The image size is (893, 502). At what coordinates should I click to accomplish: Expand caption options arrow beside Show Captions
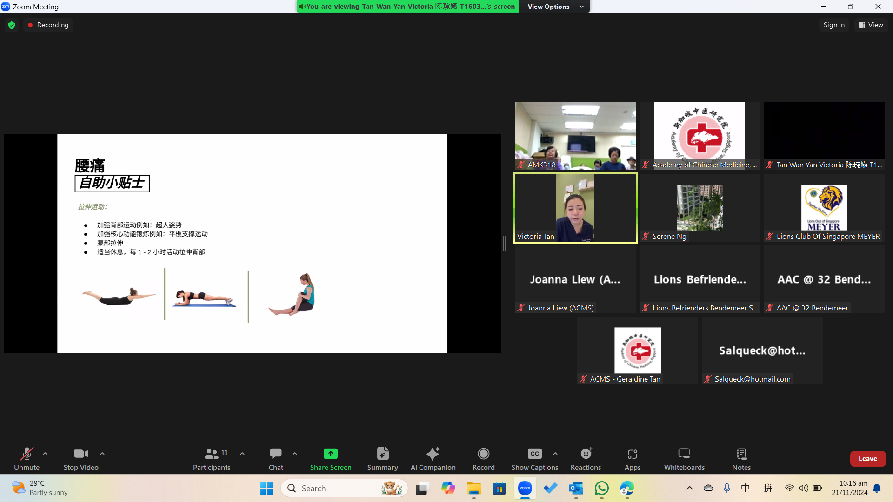pyautogui.click(x=555, y=454)
